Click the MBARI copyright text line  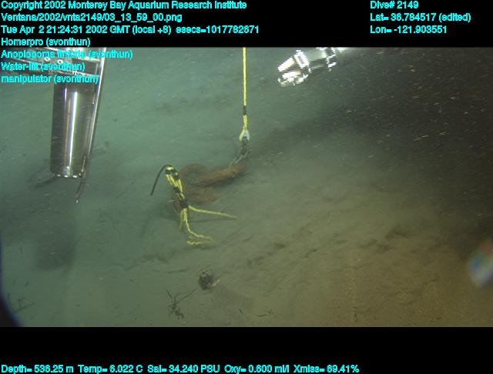coord(124,5)
